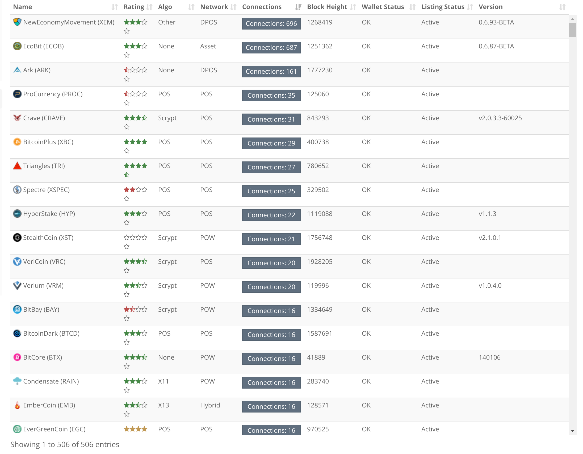Click the Verium (VRM) coin icon
Image resolution: width=583 pixels, height=454 pixels.
coord(17,286)
